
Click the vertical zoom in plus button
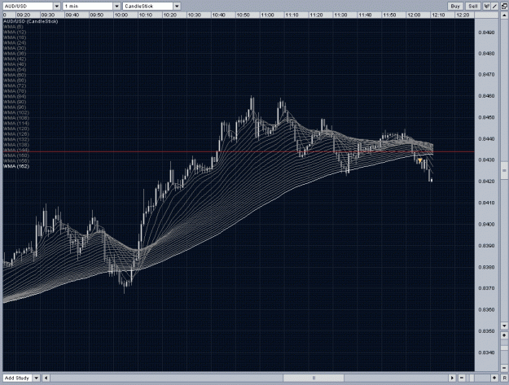504,335
